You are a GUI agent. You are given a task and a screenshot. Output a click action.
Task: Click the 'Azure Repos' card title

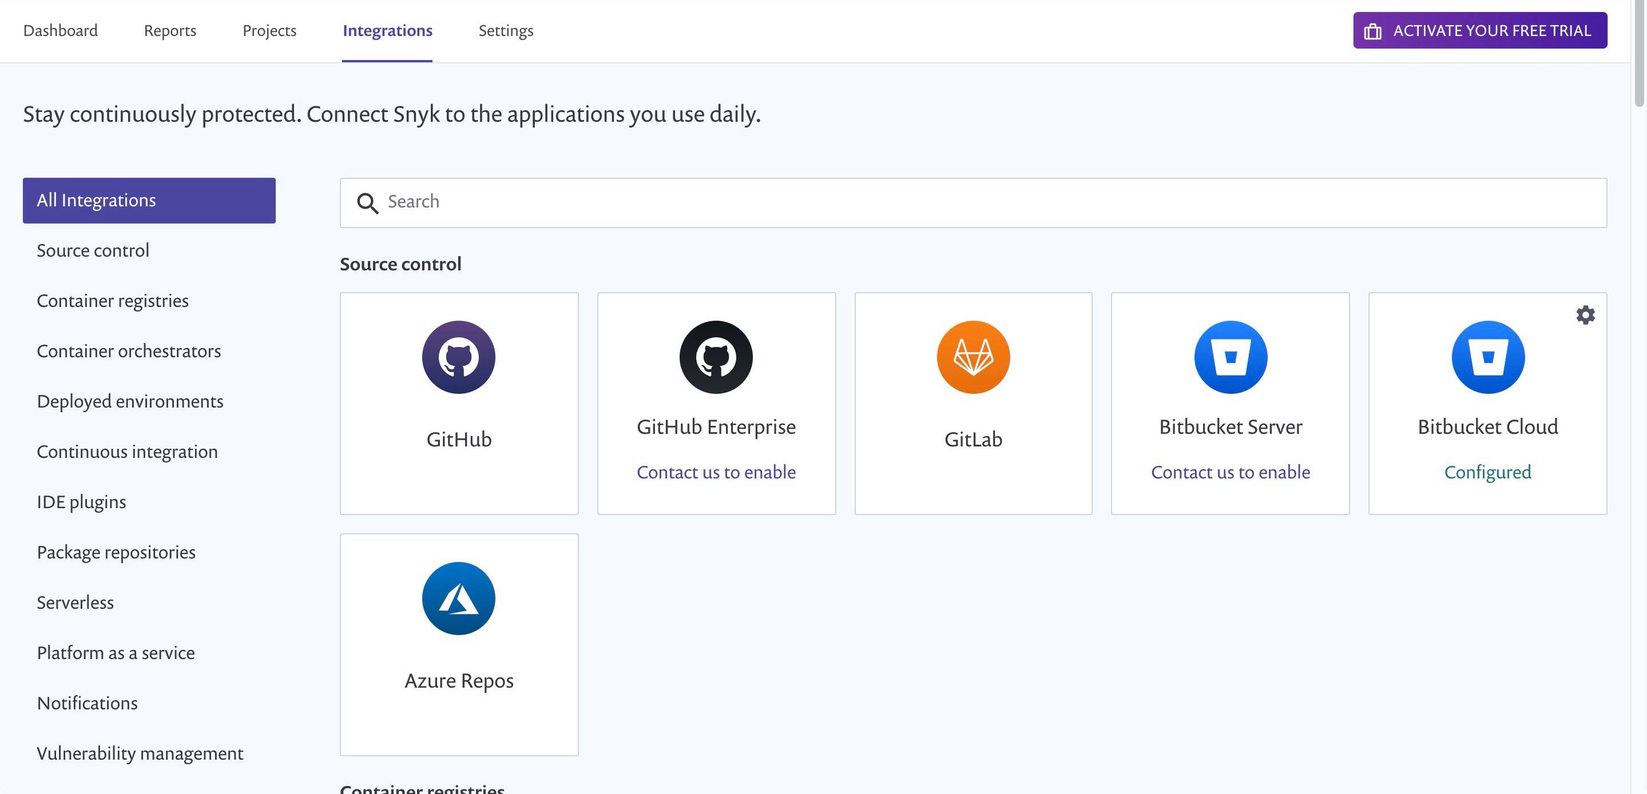pos(458,681)
